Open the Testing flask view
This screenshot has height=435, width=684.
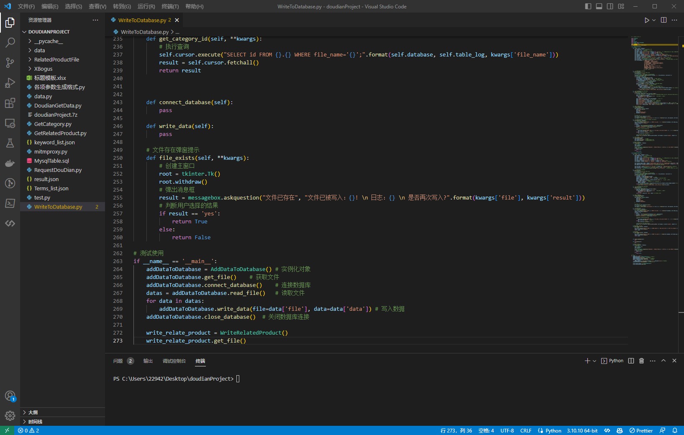coord(10,143)
